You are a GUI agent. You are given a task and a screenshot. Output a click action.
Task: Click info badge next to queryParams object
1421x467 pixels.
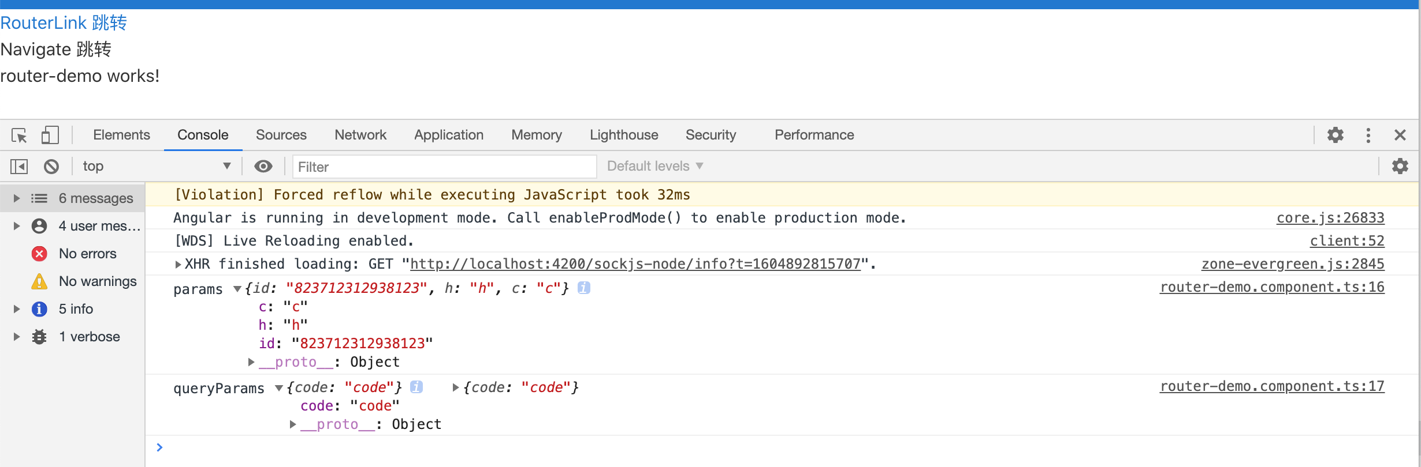pos(416,387)
